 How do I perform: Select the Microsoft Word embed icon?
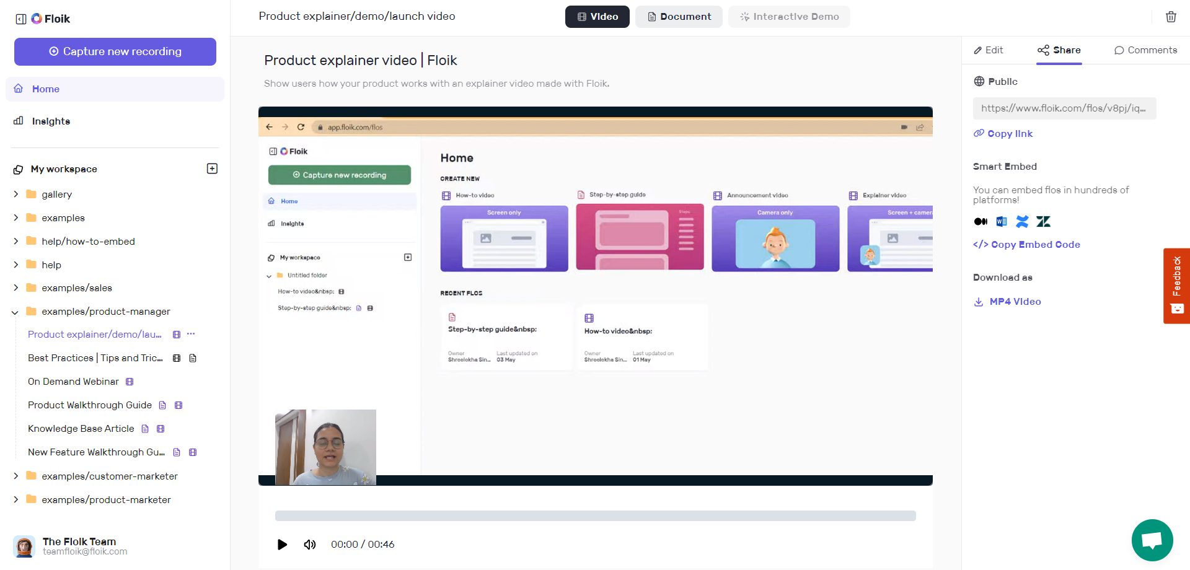[x=1001, y=221]
